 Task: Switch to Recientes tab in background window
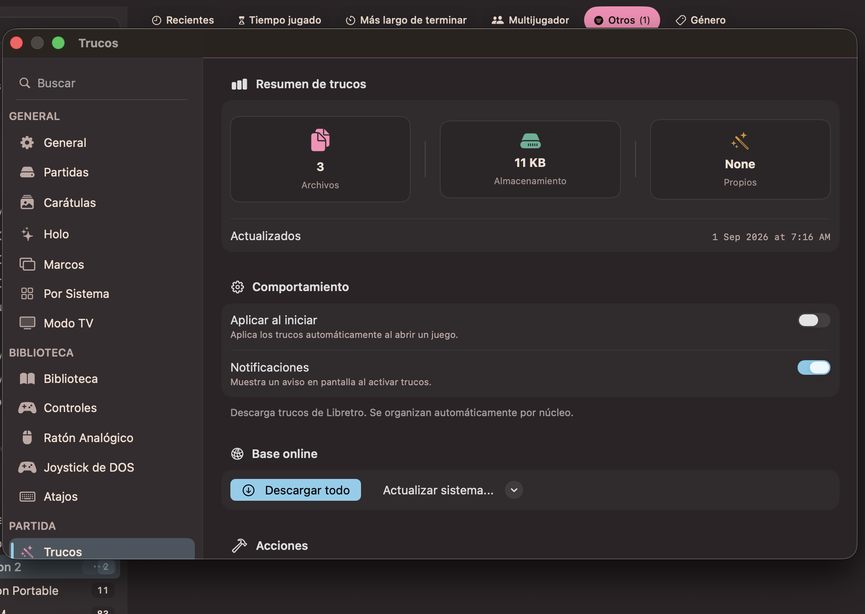[x=183, y=20]
